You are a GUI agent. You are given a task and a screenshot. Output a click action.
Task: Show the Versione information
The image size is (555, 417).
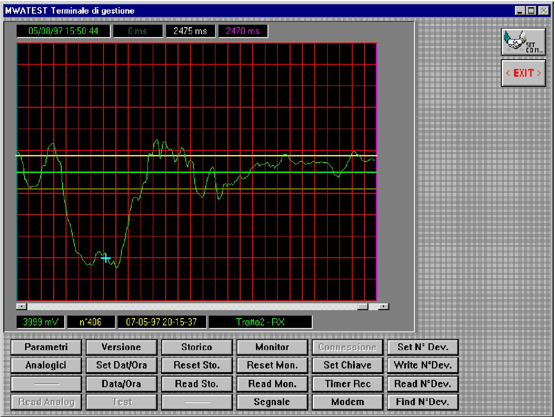121,347
